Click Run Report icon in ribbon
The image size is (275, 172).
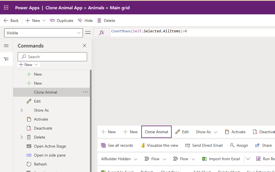(258, 159)
